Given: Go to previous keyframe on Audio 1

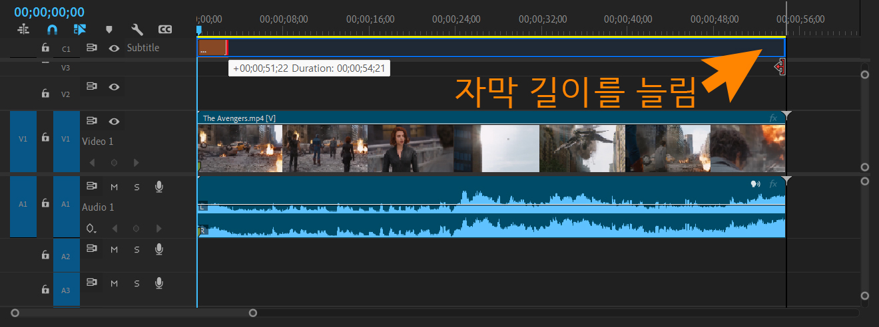Looking at the screenshot, I should point(114,228).
